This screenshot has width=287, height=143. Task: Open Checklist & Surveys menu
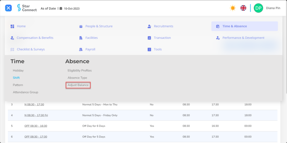[31, 49]
